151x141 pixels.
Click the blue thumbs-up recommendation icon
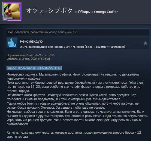click(12, 43)
